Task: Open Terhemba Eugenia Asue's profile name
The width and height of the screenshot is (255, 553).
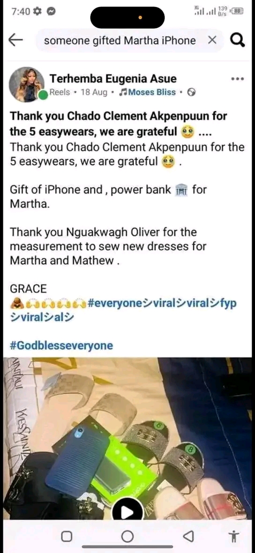Action: coord(113,78)
